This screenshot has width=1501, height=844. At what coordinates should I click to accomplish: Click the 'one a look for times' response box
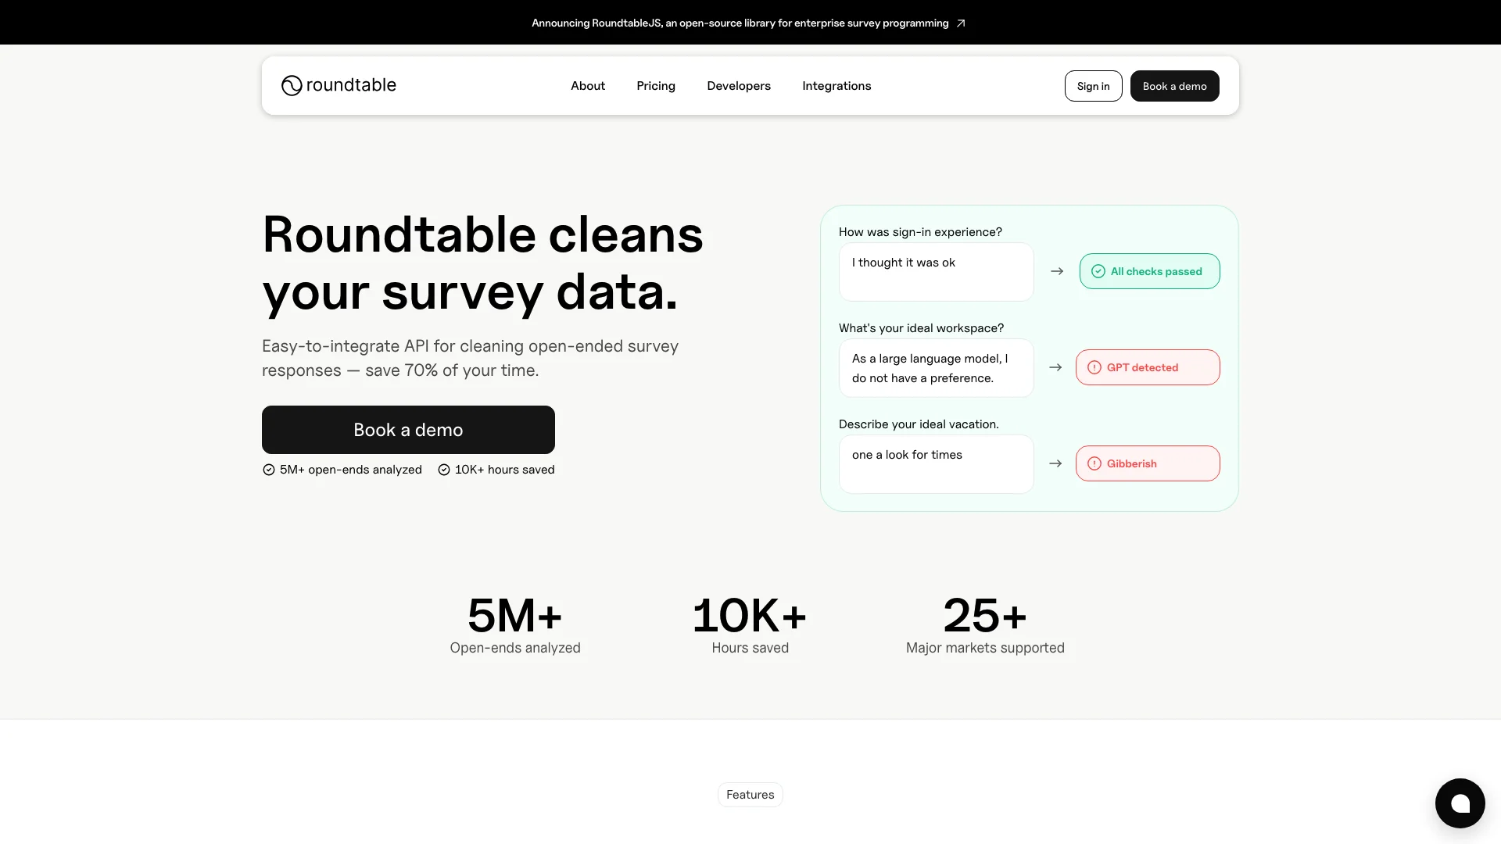[x=936, y=464]
